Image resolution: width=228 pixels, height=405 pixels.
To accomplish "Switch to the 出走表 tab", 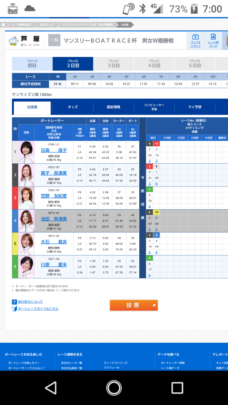I will coord(33,108).
